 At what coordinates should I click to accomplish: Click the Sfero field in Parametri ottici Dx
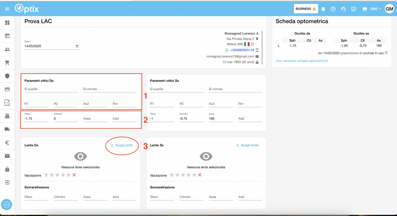pos(36,119)
